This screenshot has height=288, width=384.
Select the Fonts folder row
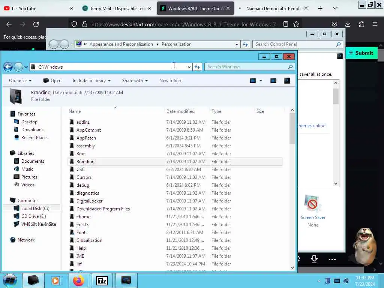click(x=175, y=232)
